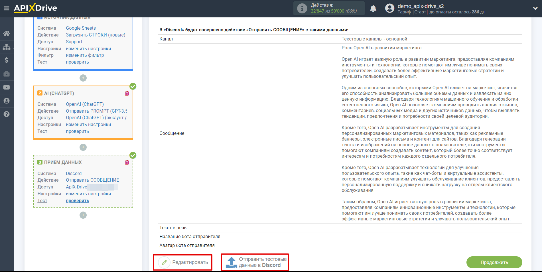Click green checkmark on AI block
Image resolution: width=542 pixels, height=272 pixels.
point(133,86)
